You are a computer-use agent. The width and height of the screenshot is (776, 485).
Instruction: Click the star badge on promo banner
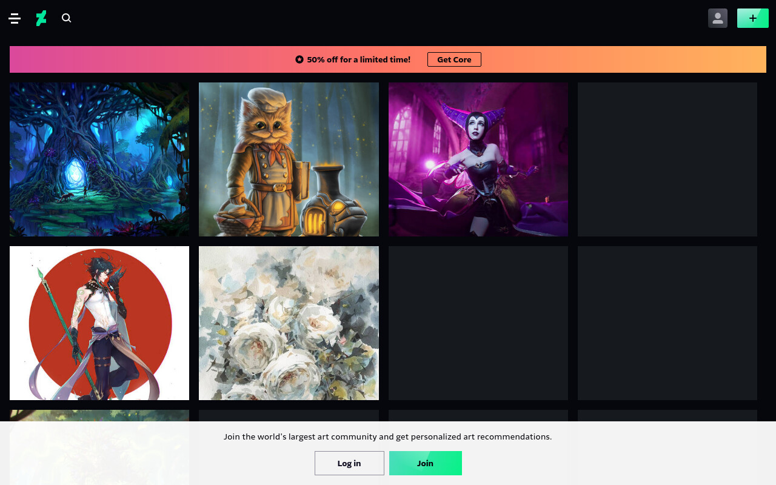299,59
